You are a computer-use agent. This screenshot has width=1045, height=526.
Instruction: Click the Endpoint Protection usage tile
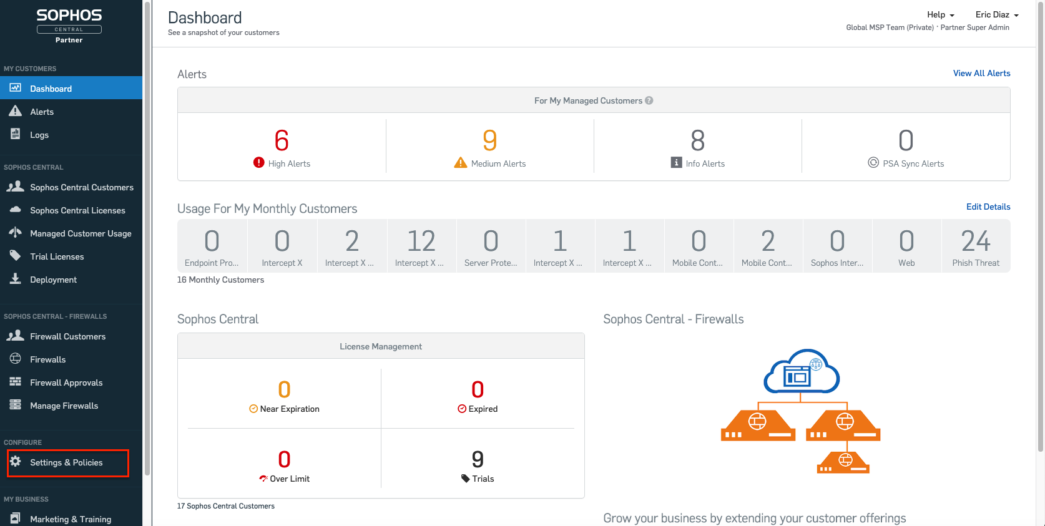pyautogui.click(x=212, y=246)
